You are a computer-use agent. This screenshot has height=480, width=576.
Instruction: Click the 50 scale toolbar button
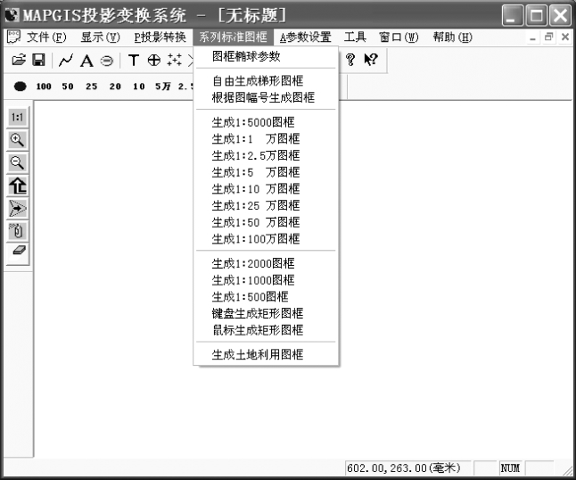coord(68,87)
